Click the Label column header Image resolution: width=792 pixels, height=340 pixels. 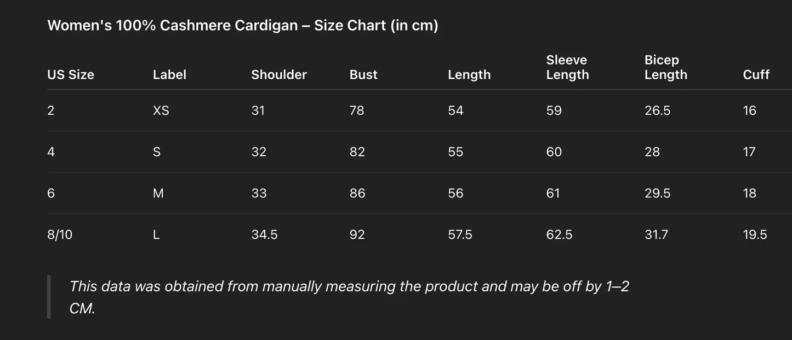pyautogui.click(x=169, y=75)
